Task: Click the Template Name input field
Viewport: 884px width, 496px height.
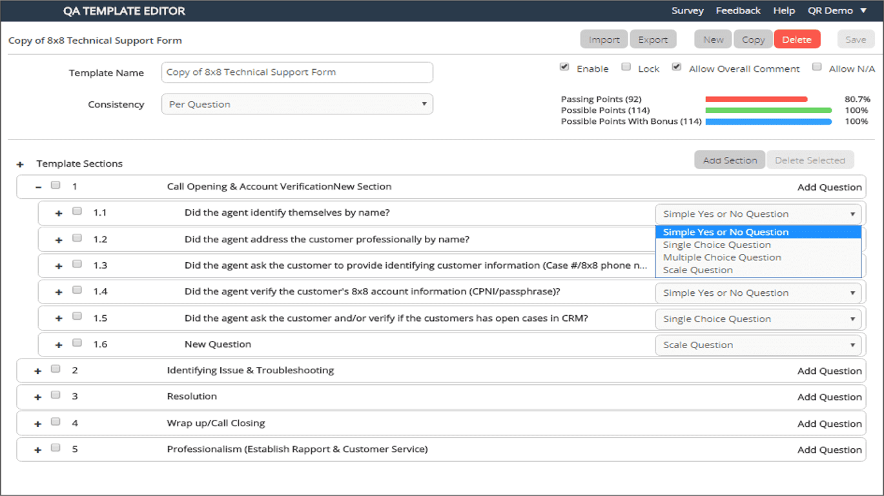Action: click(x=297, y=72)
